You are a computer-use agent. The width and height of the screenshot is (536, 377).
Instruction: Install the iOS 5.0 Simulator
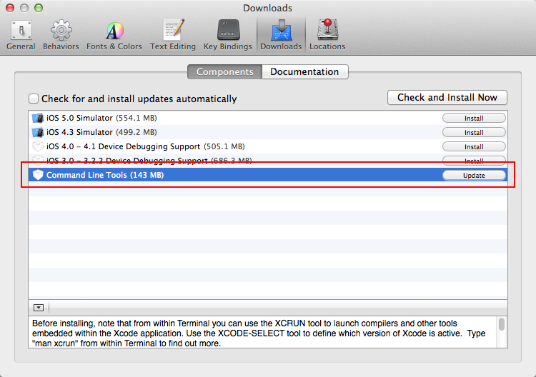pos(474,118)
